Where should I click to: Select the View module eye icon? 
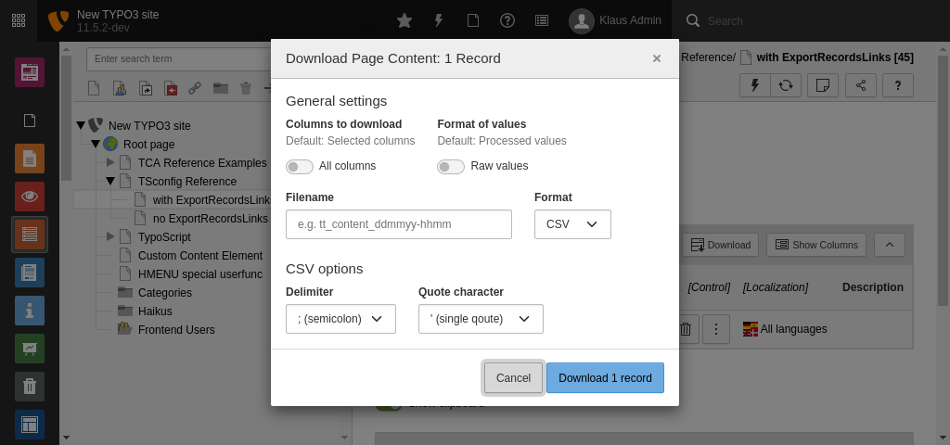[x=30, y=197]
